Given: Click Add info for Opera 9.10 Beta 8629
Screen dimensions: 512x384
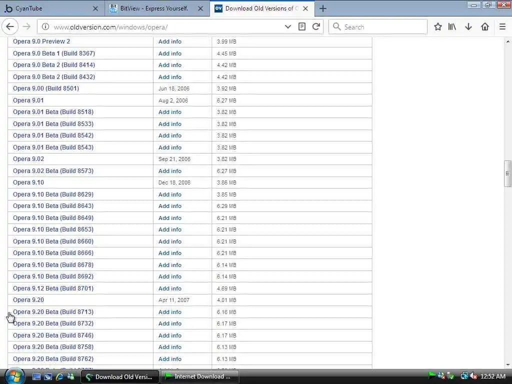Looking at the screenshot, I should click(x=170, y=194).
